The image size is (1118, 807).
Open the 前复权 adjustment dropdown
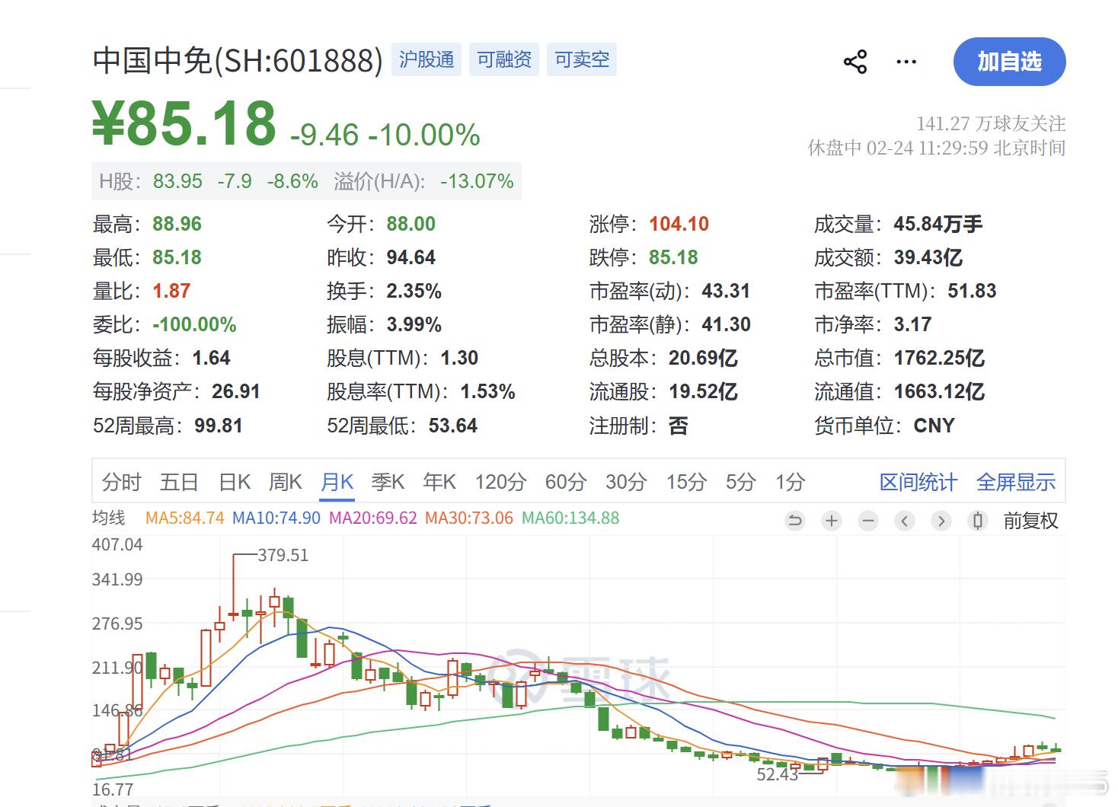click(x=1030, y=521)
